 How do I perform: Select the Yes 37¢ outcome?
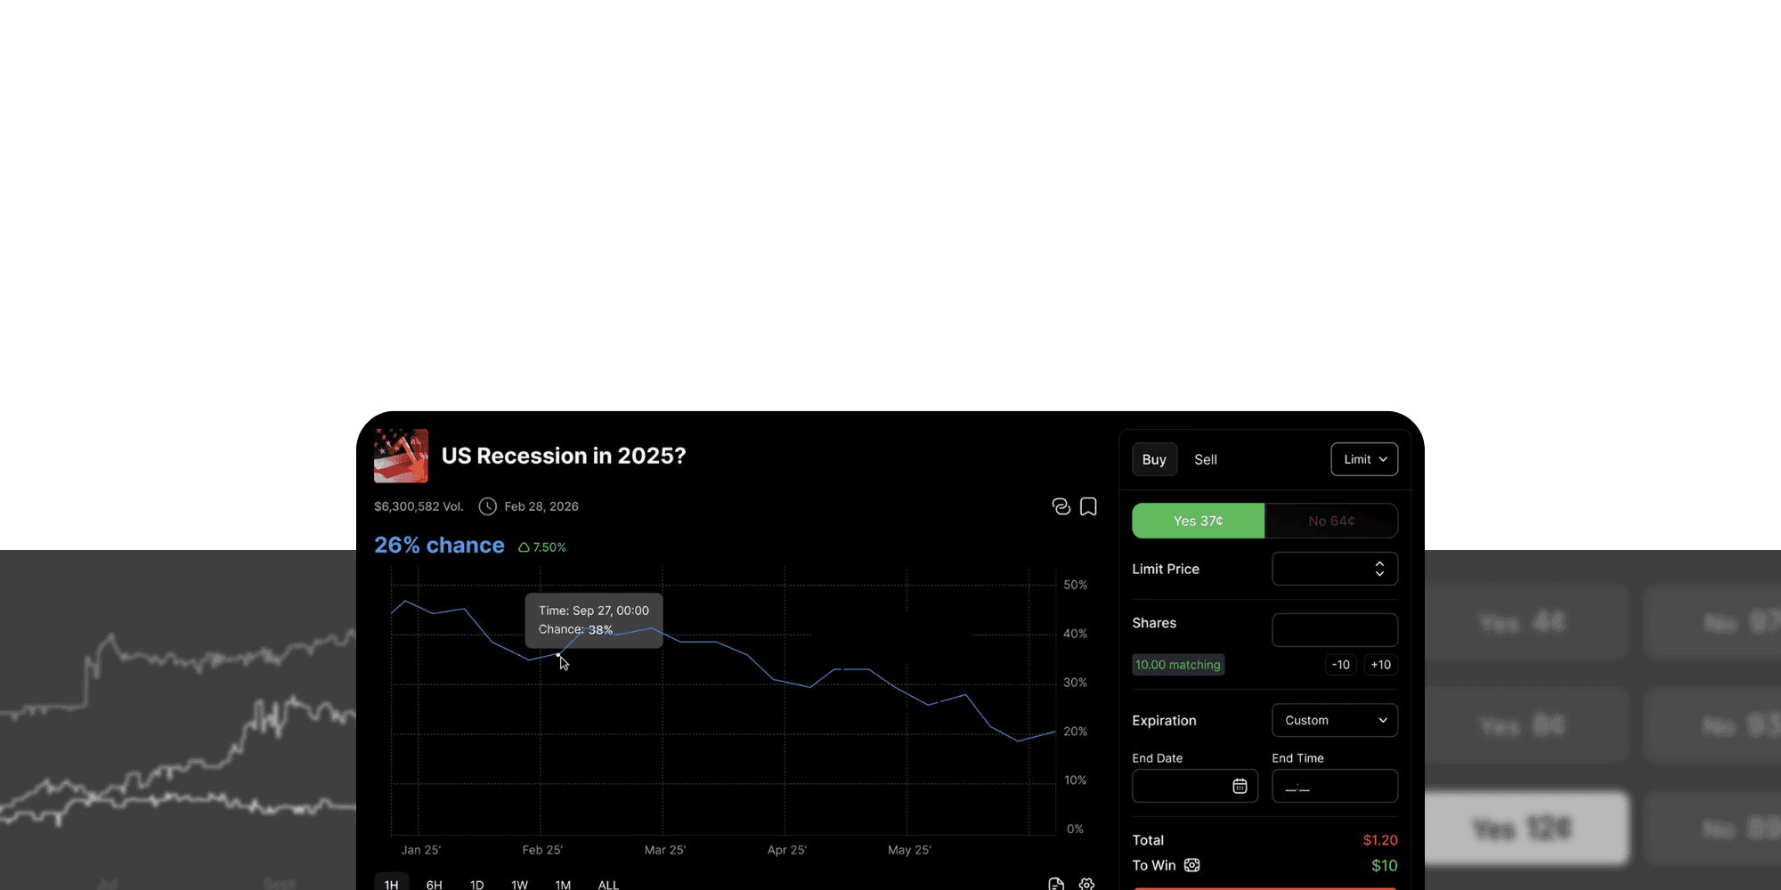[x=1198, y=521]
